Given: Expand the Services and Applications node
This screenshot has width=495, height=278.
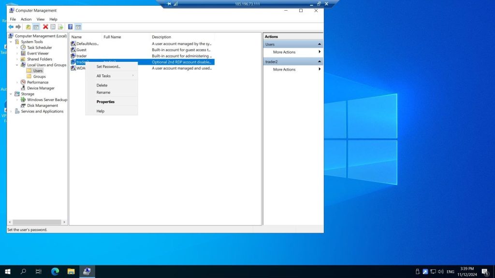Looking at the screenshot, I should coord(11,111).
